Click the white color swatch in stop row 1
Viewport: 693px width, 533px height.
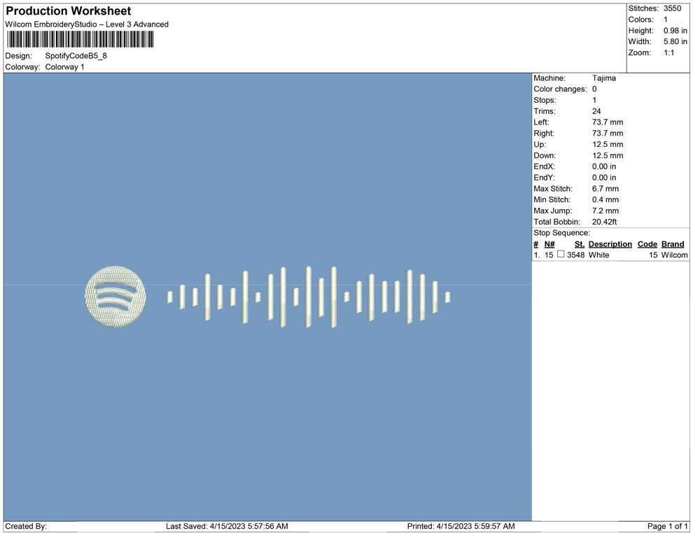click(561, 255)
